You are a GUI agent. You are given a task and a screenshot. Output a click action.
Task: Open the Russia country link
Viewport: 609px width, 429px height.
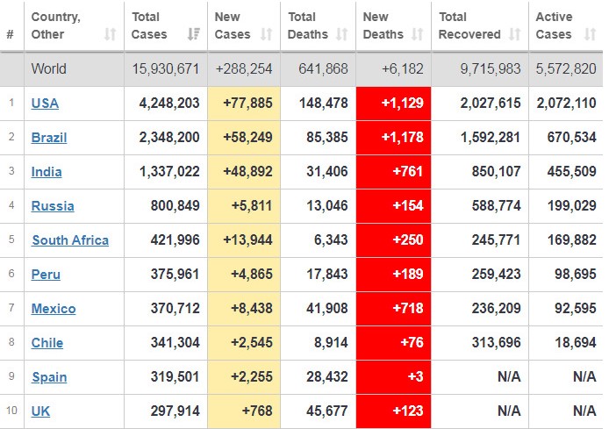[x=53, y=206]
